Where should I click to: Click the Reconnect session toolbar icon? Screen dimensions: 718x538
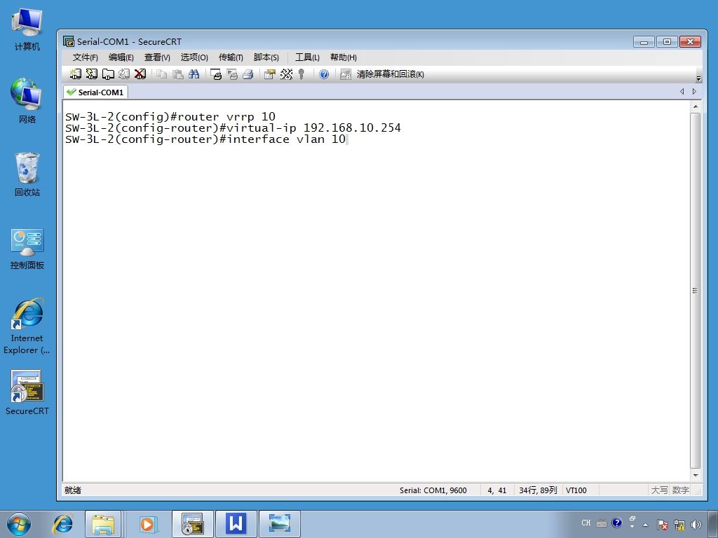[124, 74]
